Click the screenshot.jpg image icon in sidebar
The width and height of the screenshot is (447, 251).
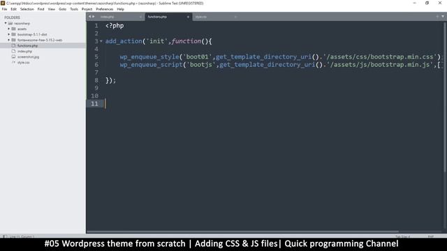click(x=13, y=56)
